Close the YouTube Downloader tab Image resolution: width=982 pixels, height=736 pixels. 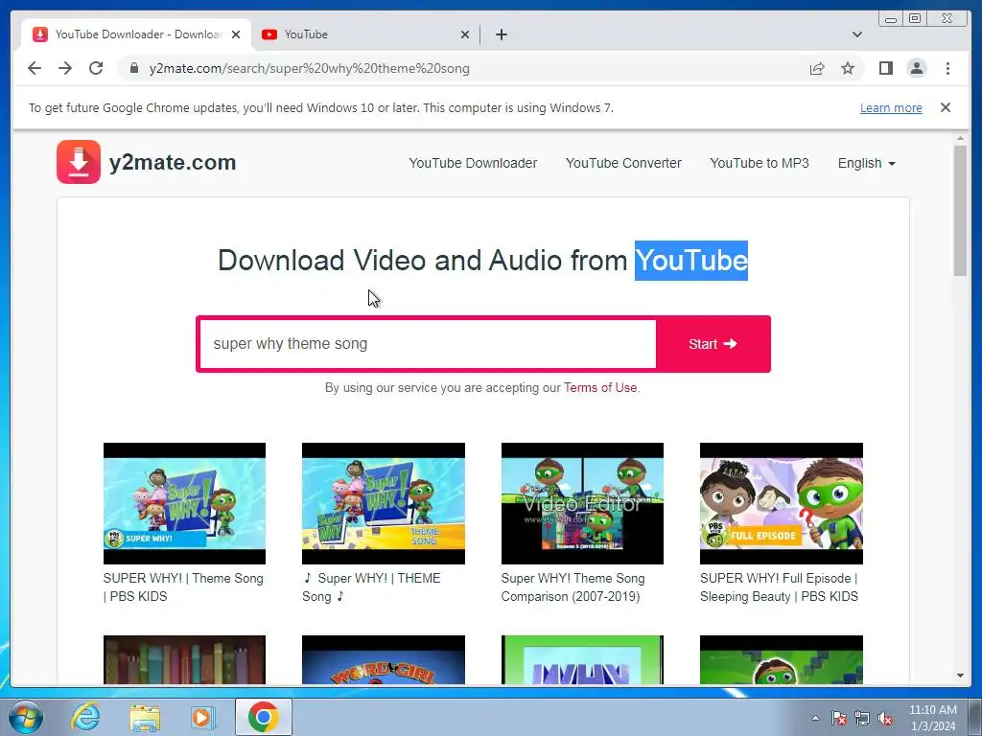coord(236,34)
